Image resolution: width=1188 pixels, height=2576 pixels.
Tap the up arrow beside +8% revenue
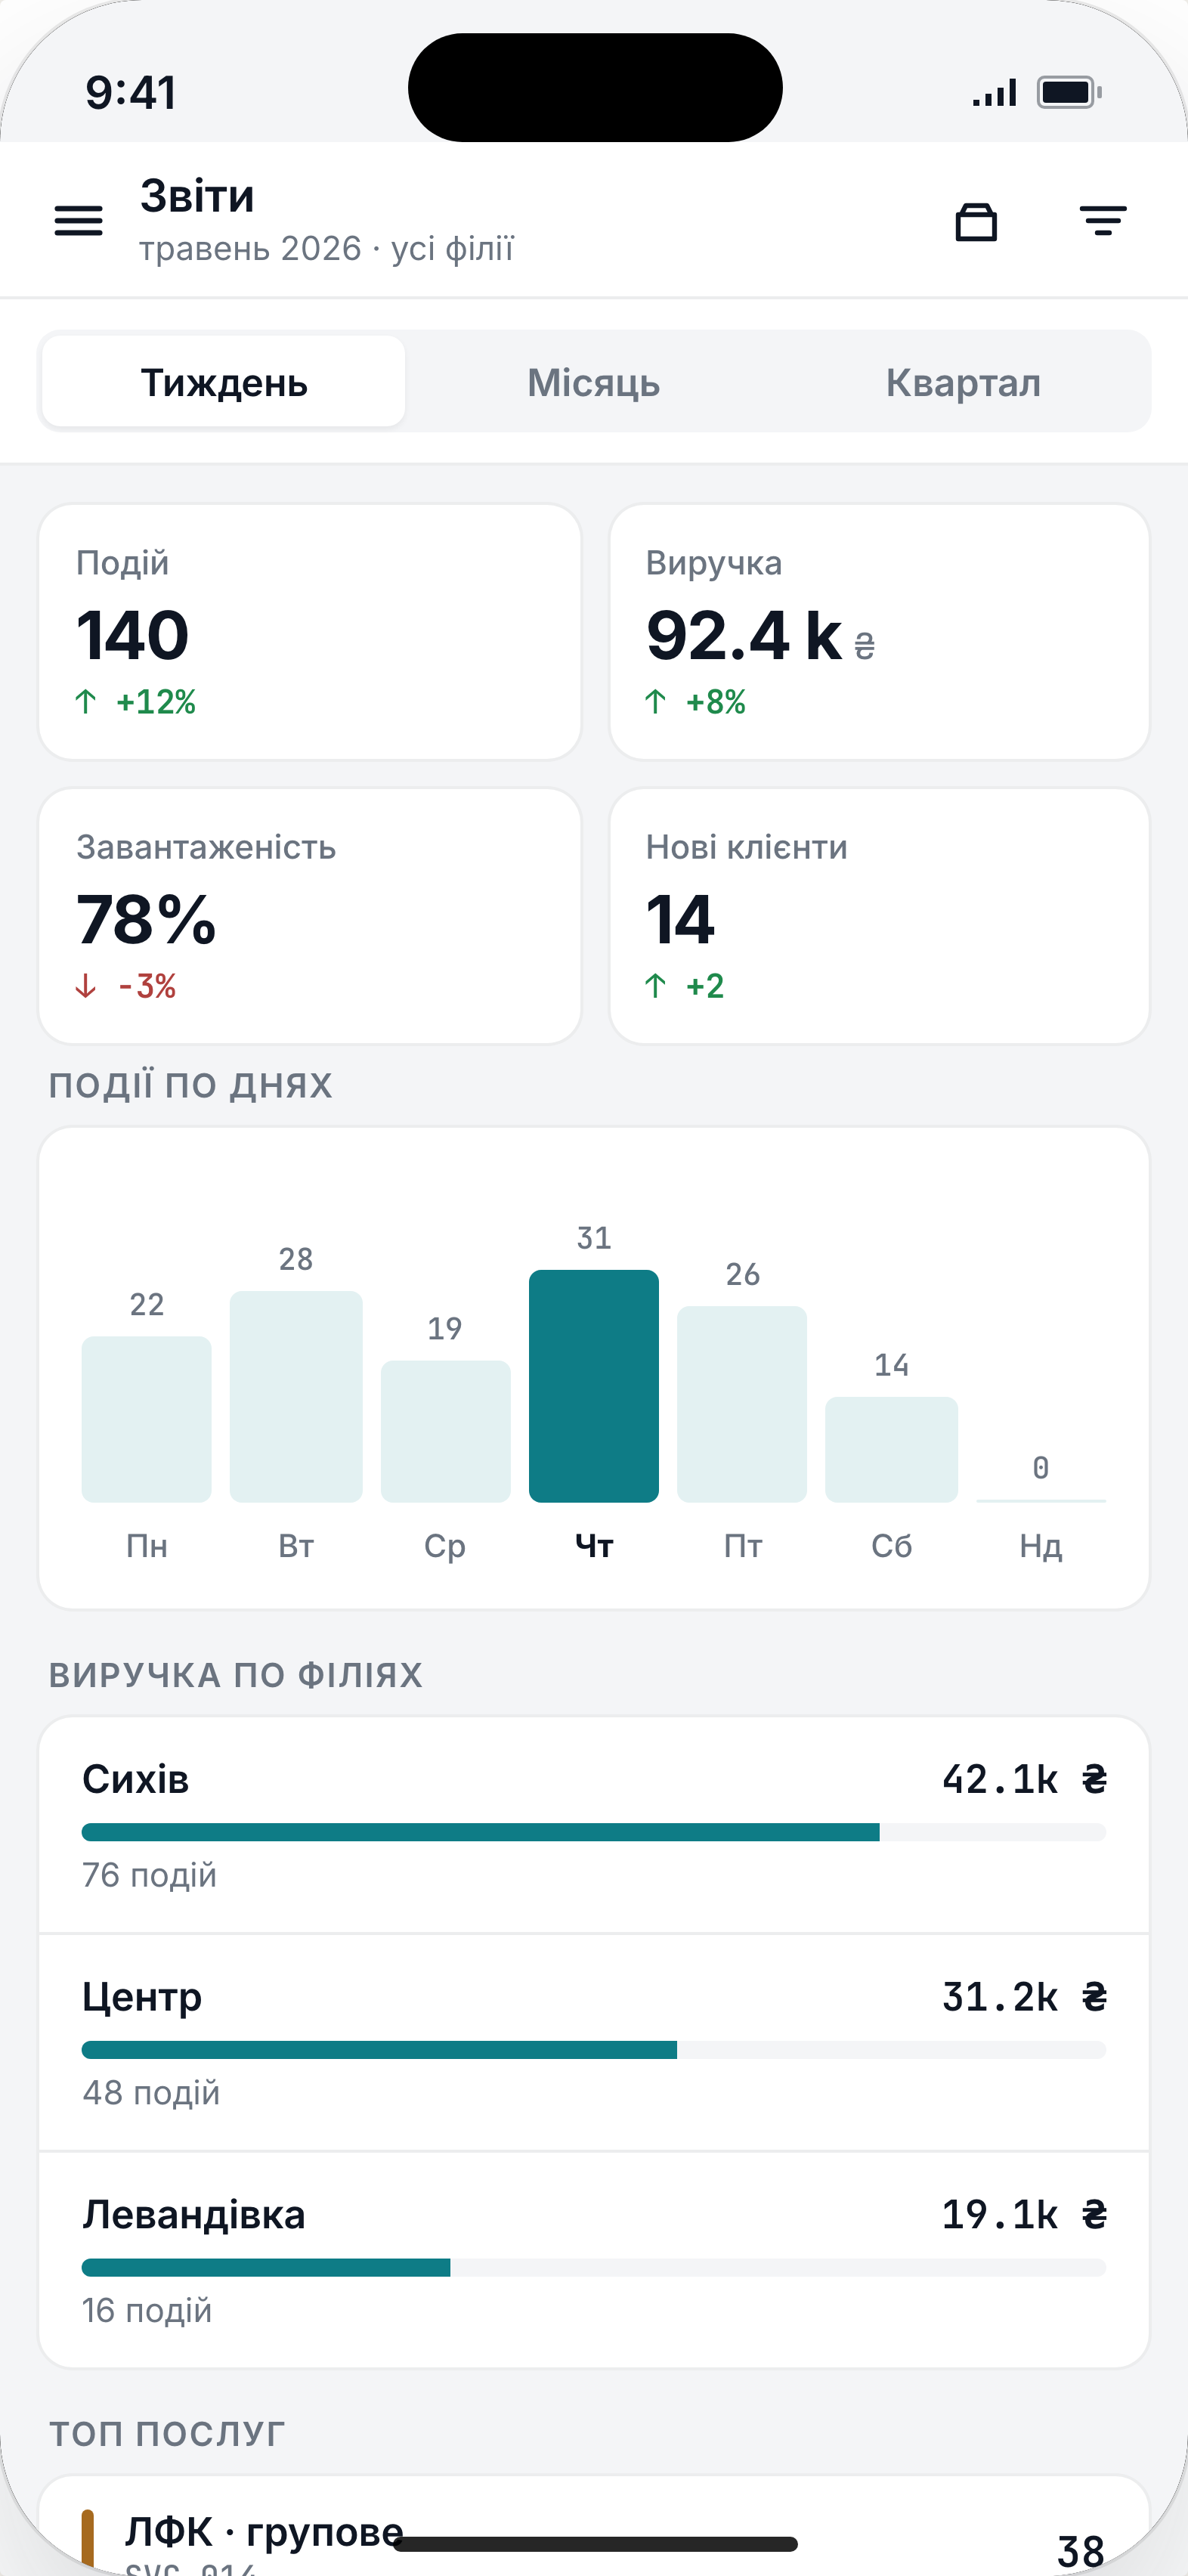coord(655,702)
